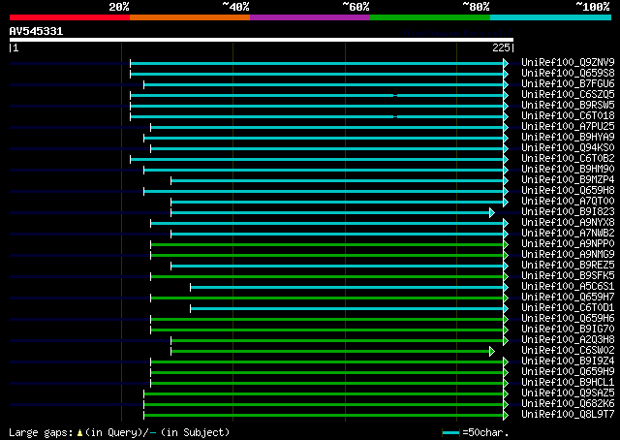Click the '~100%' legend label
Image resolution: width=620 pixels, height=440 pixels.
pos(592,7)
